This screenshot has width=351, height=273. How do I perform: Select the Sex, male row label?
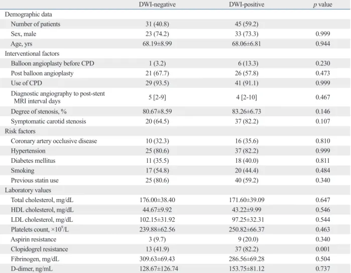tap(23, 34)
